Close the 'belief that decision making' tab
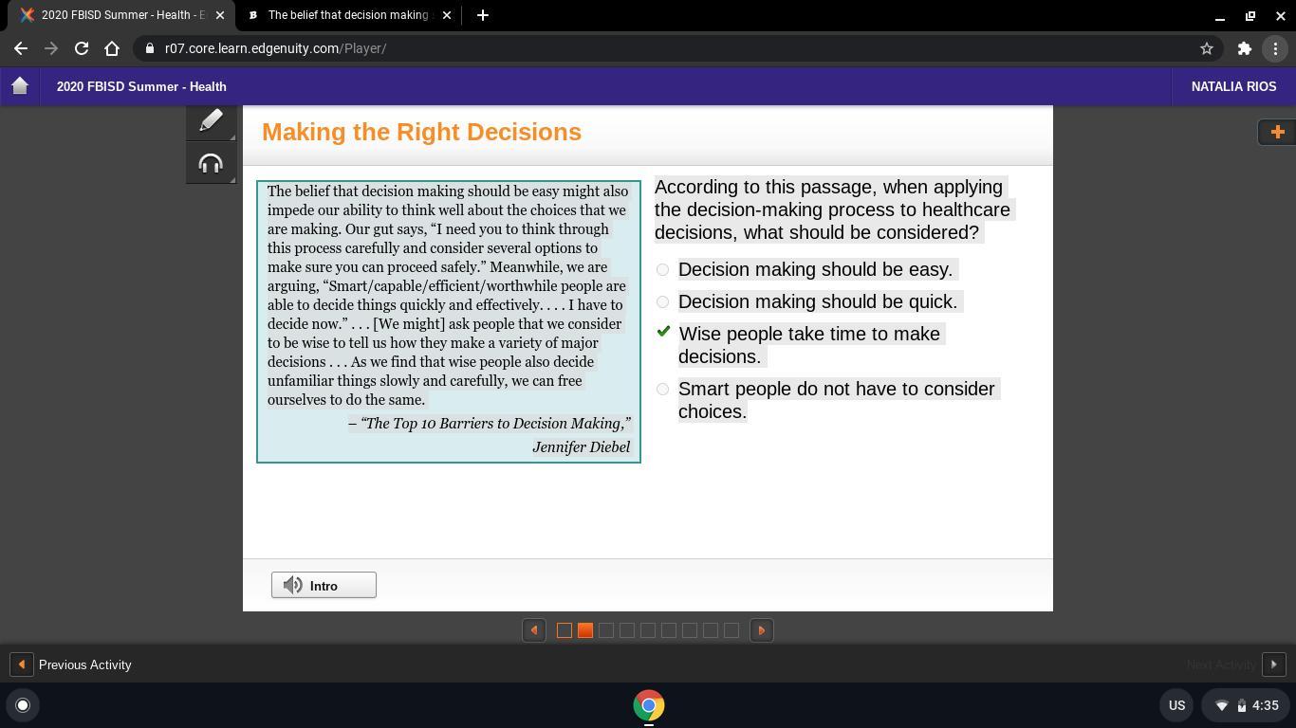The width and height of the screenshot is (1296, 728). [x=448, y=15]
